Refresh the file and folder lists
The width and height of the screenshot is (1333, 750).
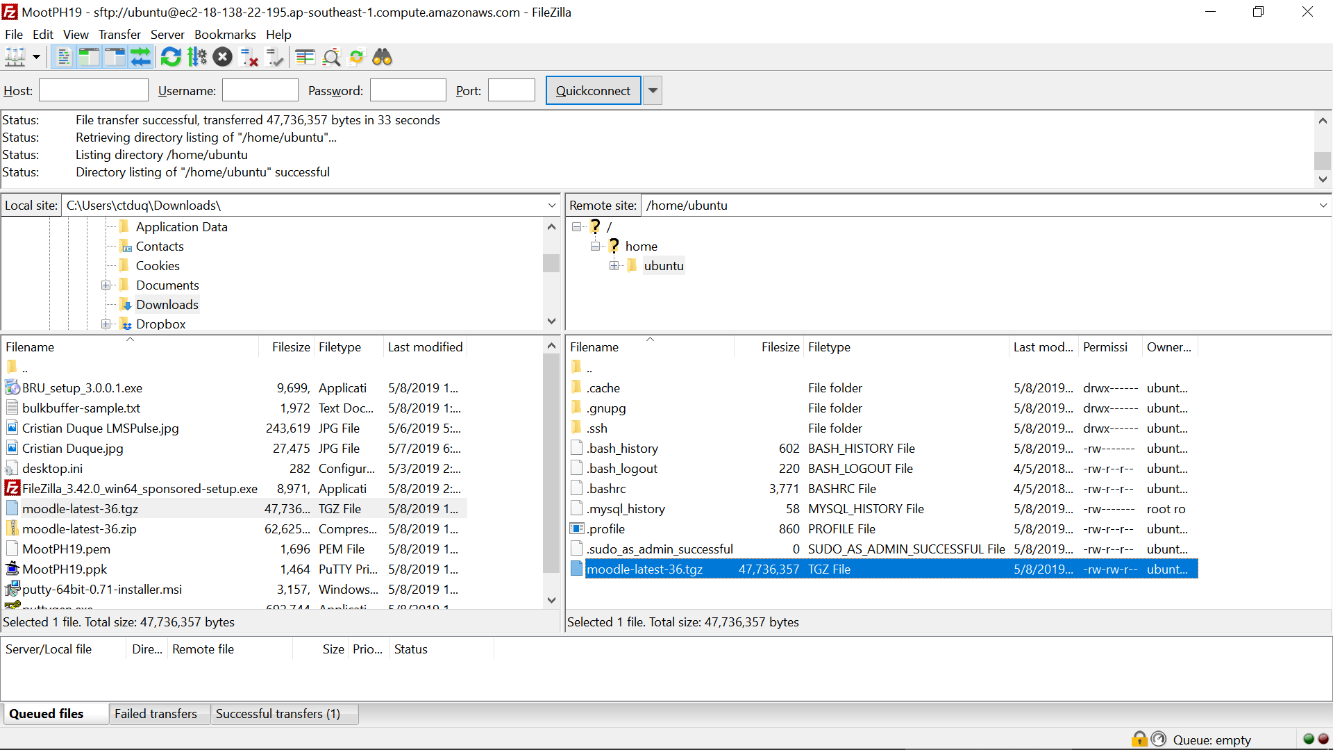click(171, 57)
